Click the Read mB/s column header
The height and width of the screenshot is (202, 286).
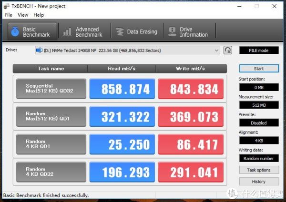click(122, 69)
